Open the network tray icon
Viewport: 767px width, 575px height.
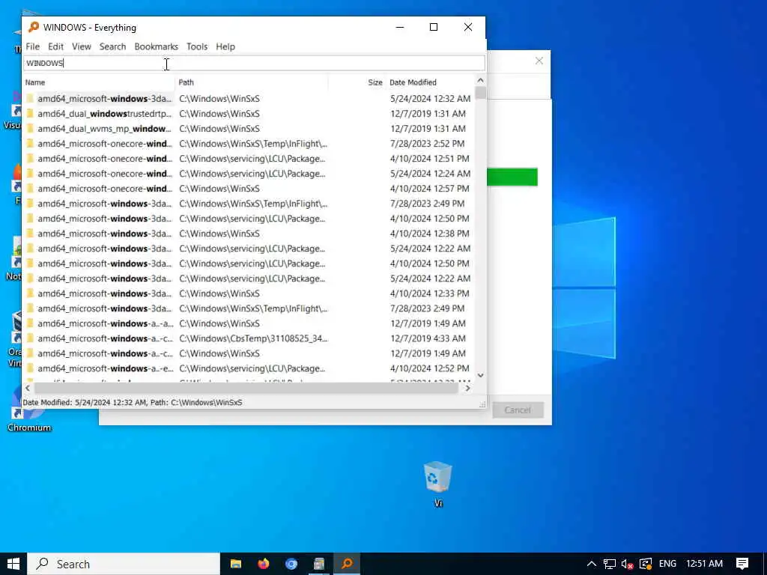(610, 564)
